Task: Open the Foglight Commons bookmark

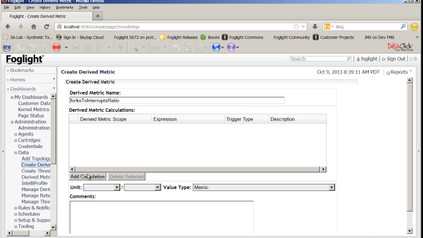Action: click(243, 37)
